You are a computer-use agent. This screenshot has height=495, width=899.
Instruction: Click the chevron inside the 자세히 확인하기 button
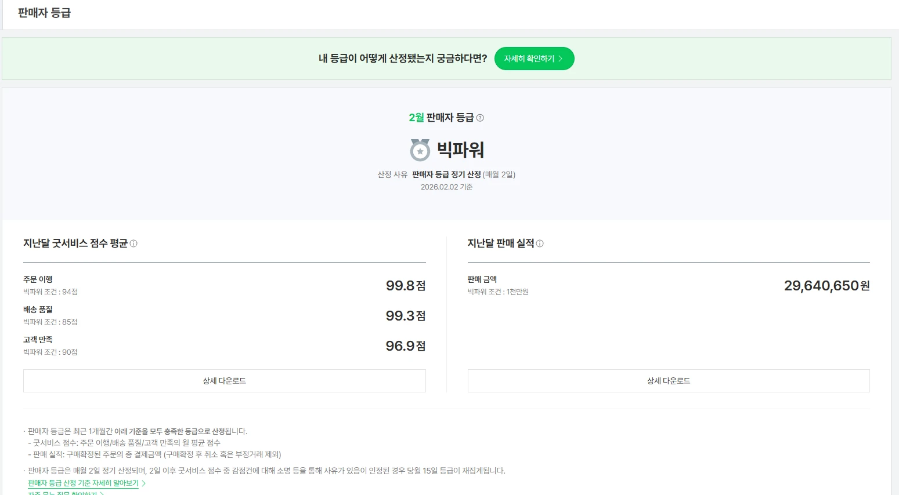pos(559,59)
